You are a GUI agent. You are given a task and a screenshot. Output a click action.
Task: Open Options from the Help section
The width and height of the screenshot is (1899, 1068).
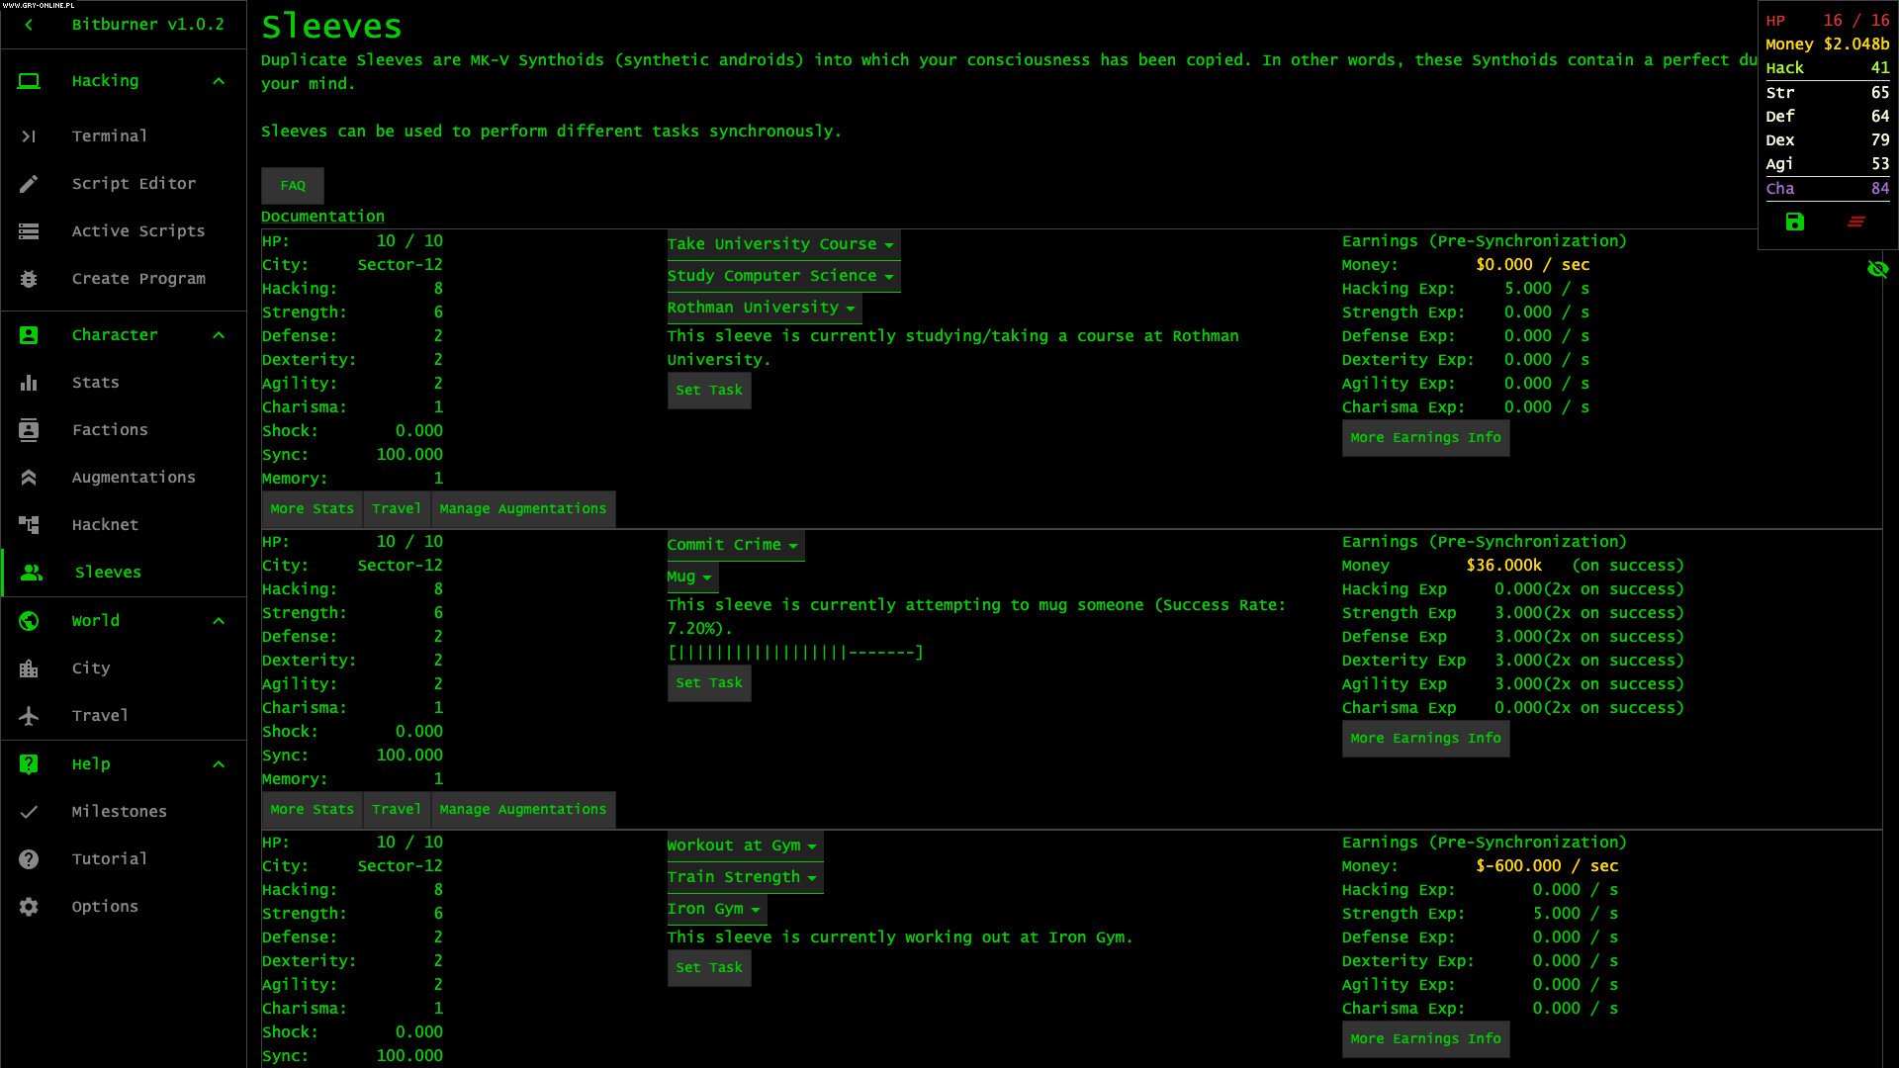click(105, 906)
